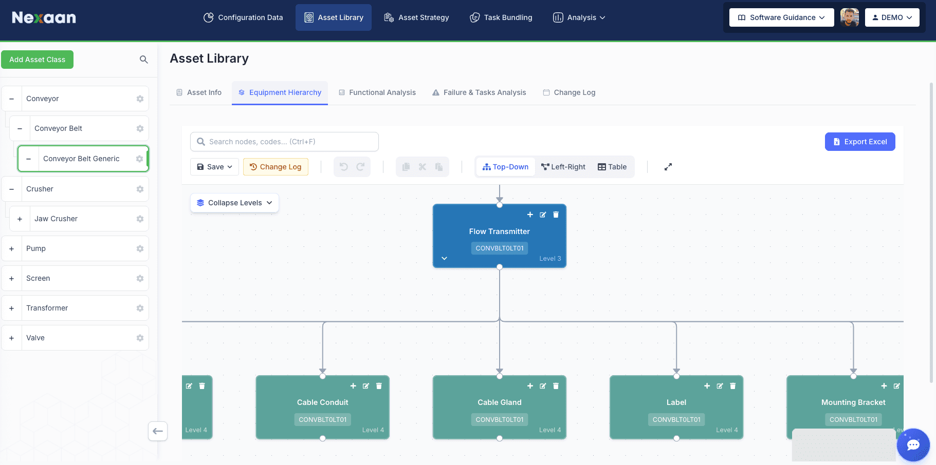The width and height of the screenshot is (936, 465).
Task: Delete the Flow Transmitter node
Action: [x=556, y=215]
